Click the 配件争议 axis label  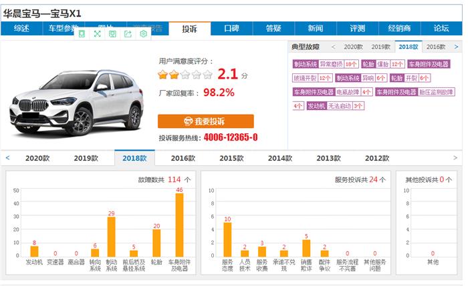pyautogui.click(x=324, y=265)
